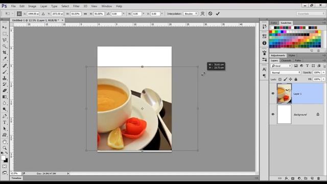Select the Pen tool
Screen dimensions: 327x184
[x=5, y=116]
